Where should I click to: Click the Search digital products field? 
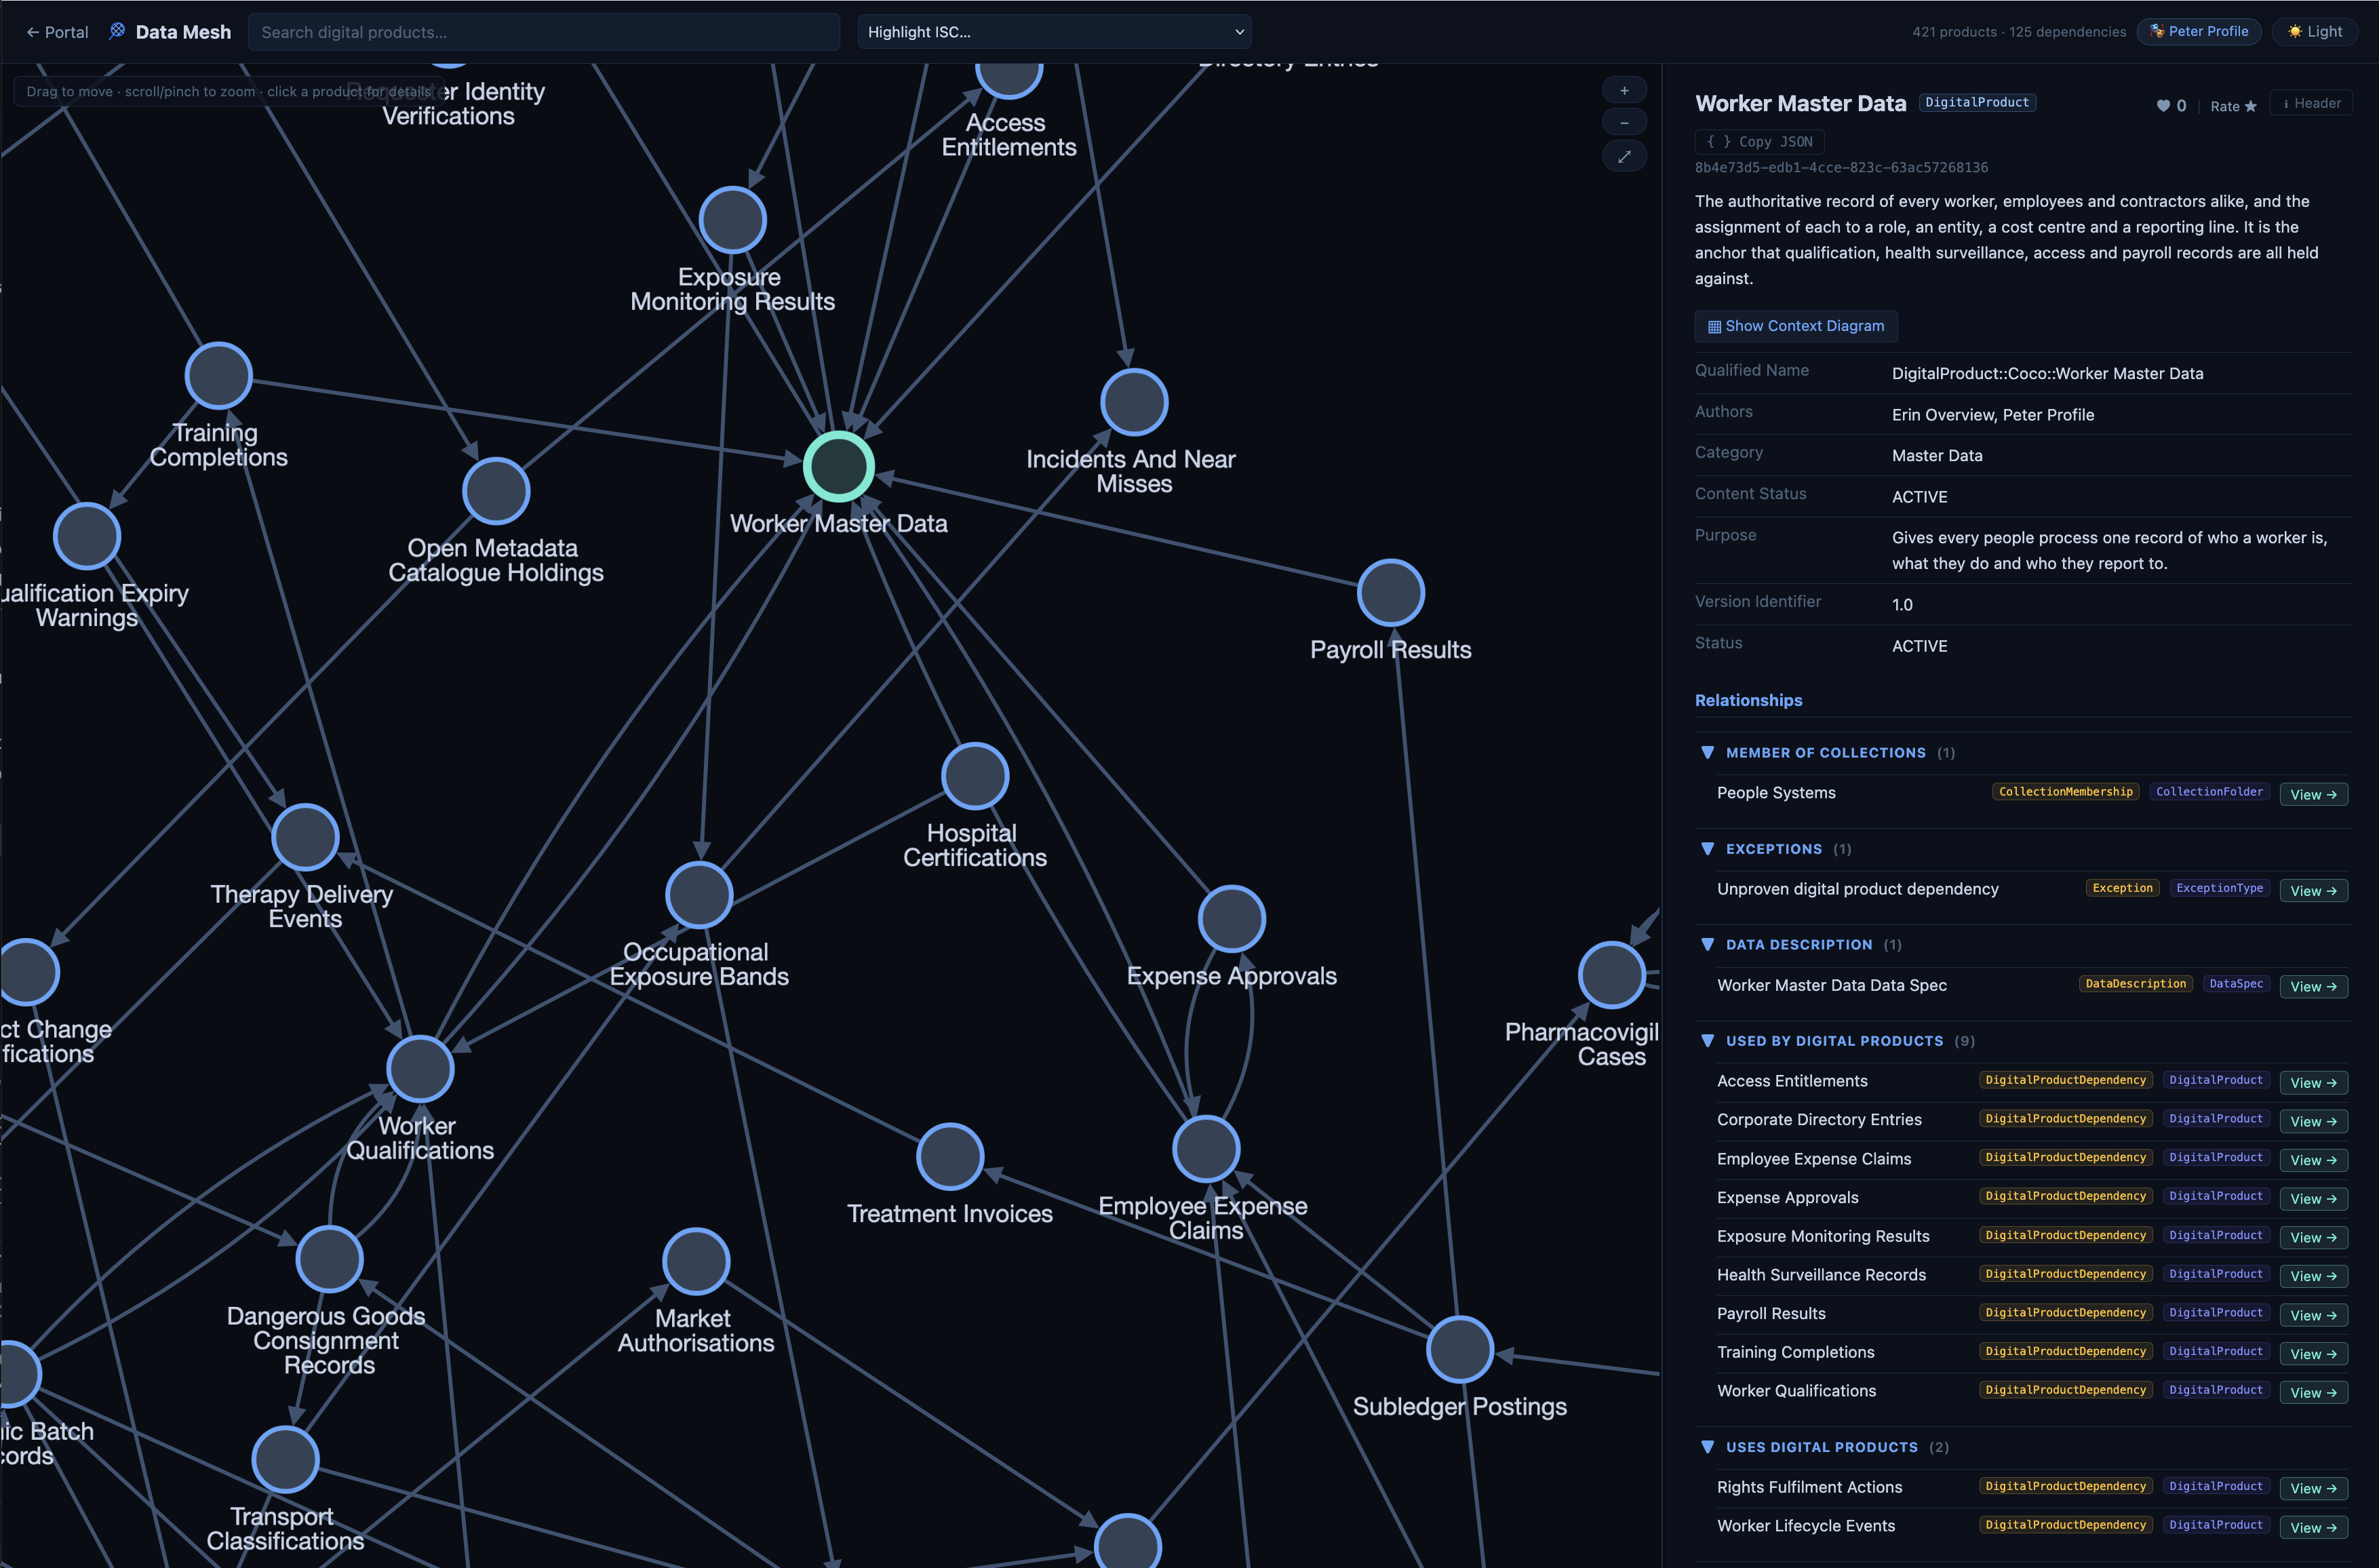coord(543,32)
